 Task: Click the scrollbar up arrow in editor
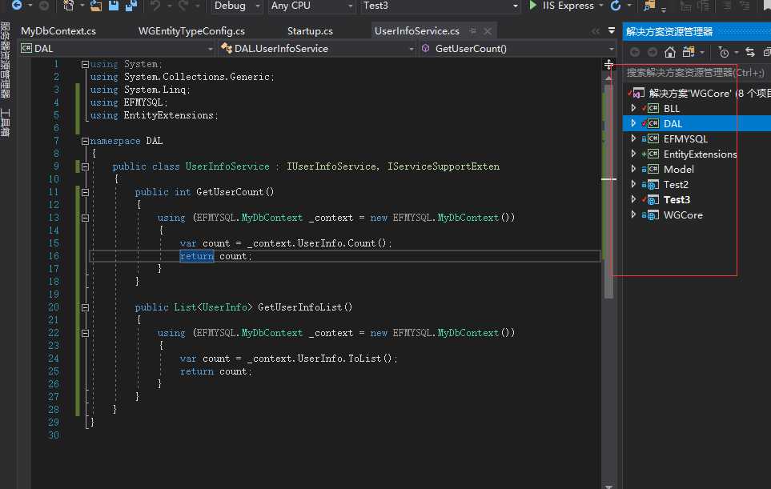(x=608, y=78)
